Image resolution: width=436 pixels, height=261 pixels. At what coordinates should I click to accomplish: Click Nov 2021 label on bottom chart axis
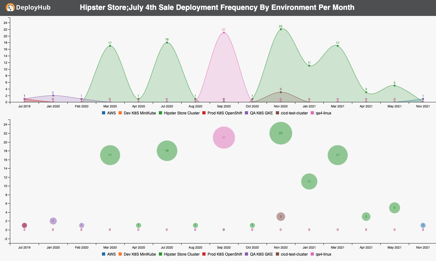click(x=423, y=248)
